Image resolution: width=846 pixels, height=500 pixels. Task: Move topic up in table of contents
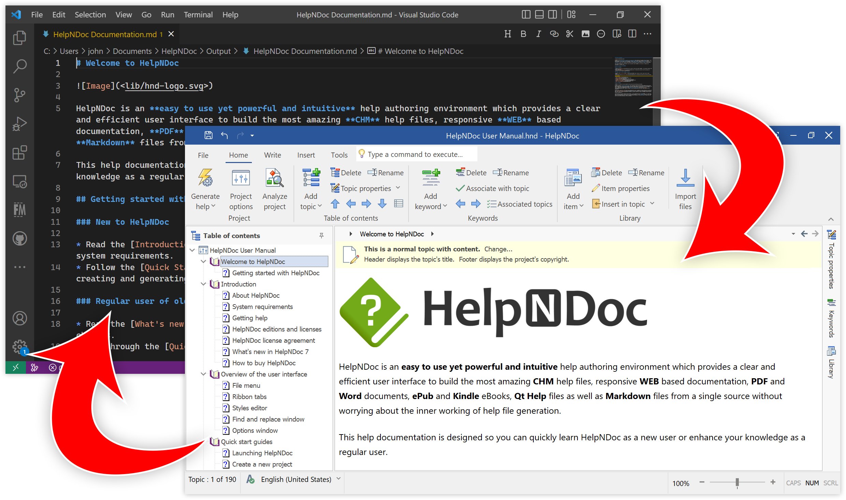click(x=335, y=204)
